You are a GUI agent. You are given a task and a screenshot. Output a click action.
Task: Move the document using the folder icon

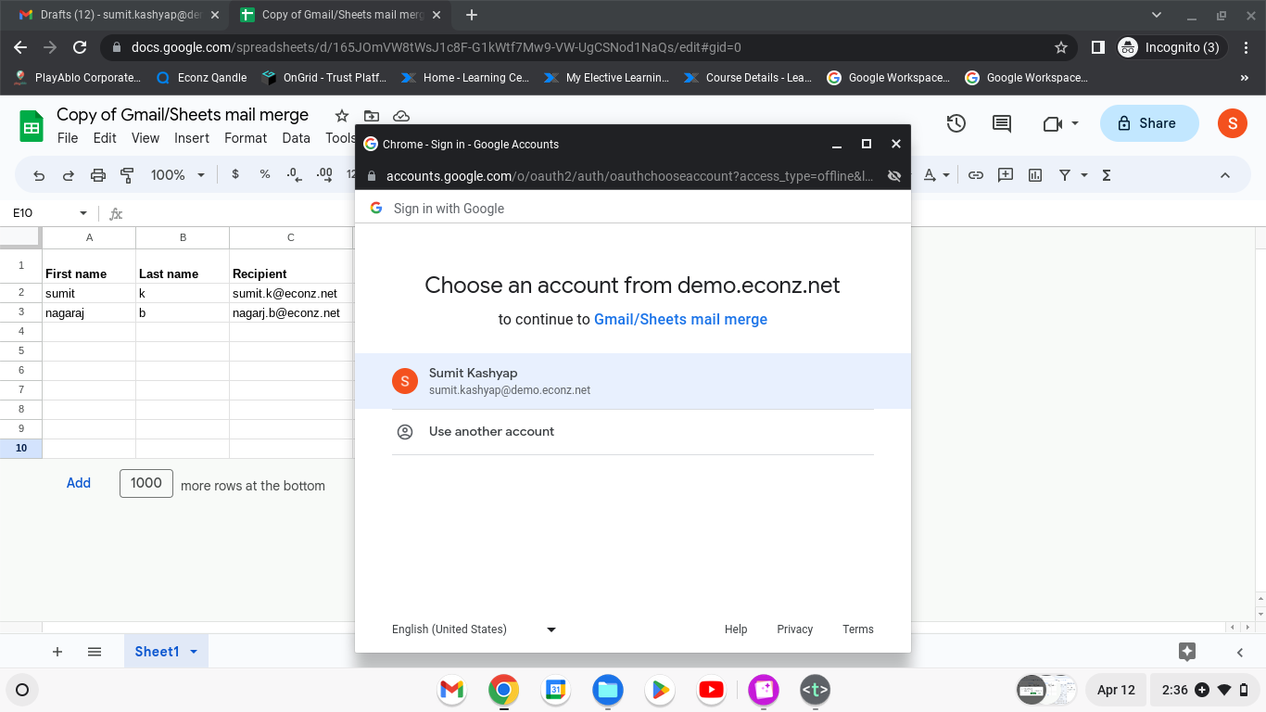click(372, 116)
